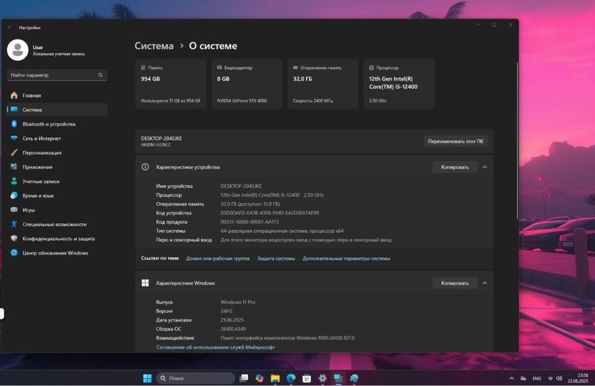Select Приложения in the sidebar
This screenshot has height=386, width=595.
point(37,167)
